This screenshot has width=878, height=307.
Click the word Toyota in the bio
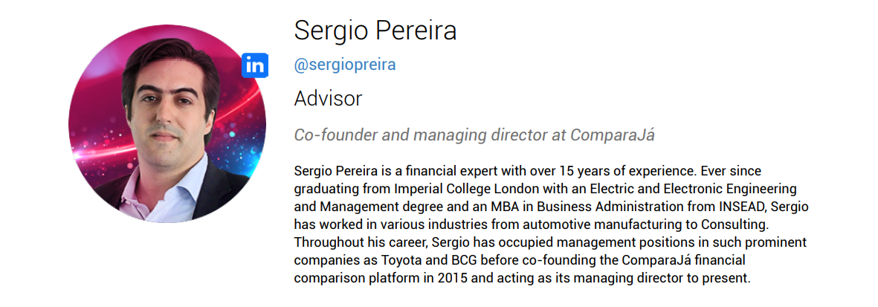[x=401, y=260]
